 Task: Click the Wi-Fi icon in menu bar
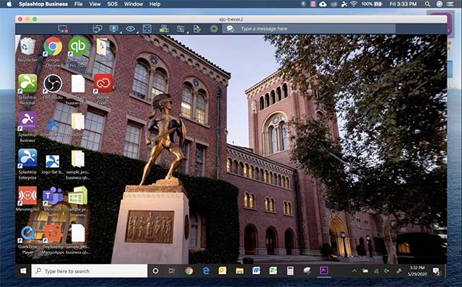click(354, 4)
